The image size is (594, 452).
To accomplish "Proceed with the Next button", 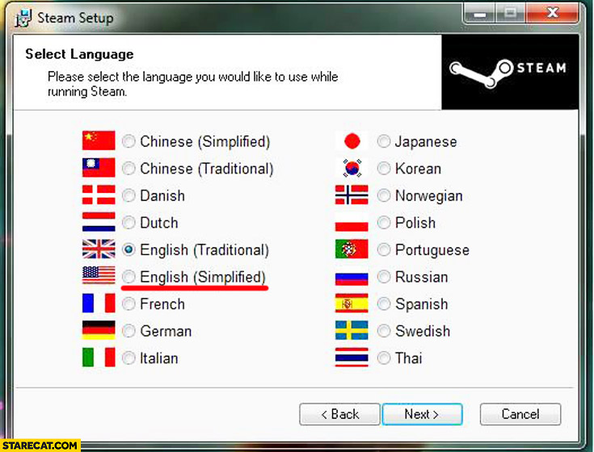I will point(423,414).
